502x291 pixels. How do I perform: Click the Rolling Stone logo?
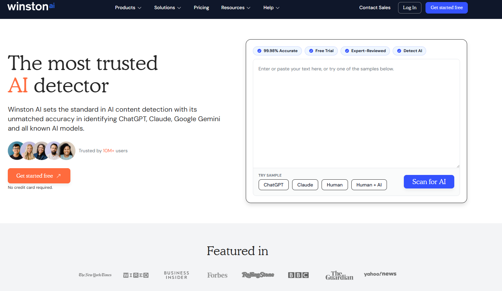[258, 275]
